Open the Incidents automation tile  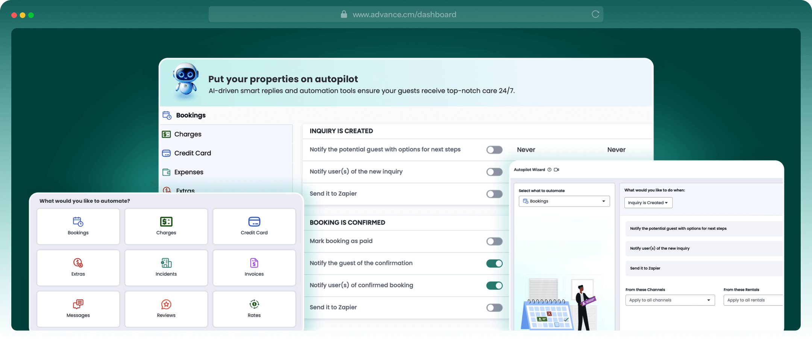tap(166, 268)
